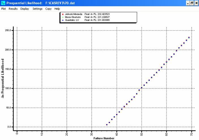Minimize the Prequential Likelihood window

[188, 3]
